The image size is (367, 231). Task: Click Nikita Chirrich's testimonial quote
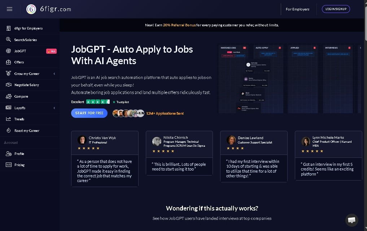pos(179,167)
